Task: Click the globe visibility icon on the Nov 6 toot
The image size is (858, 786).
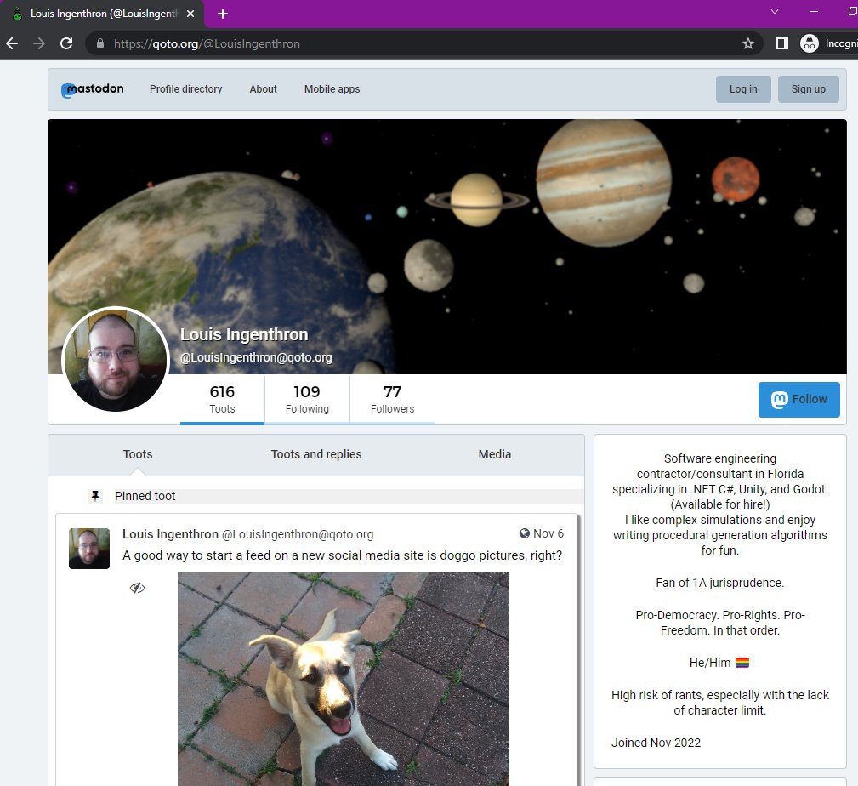Action: point(525,533)
